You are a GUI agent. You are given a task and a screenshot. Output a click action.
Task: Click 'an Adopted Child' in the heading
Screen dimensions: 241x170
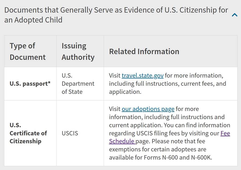[33, 20]
